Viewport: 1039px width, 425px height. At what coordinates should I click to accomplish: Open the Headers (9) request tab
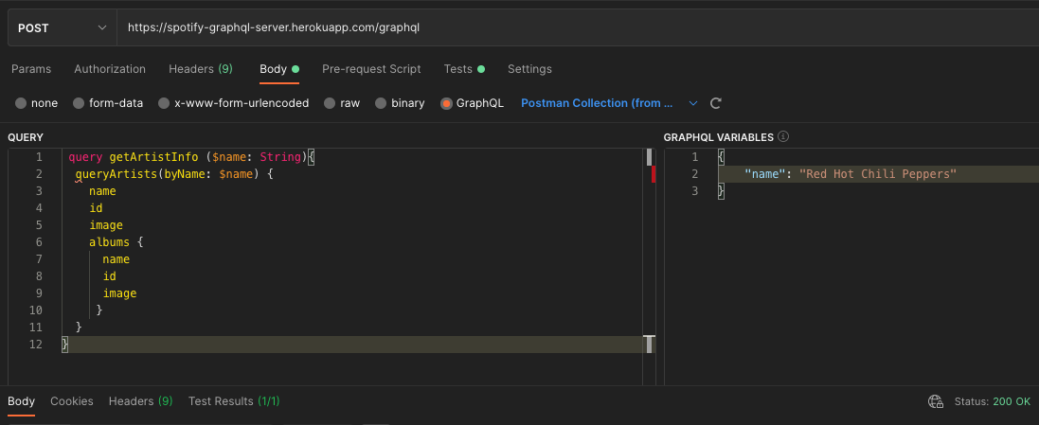(x=201, y=69)
